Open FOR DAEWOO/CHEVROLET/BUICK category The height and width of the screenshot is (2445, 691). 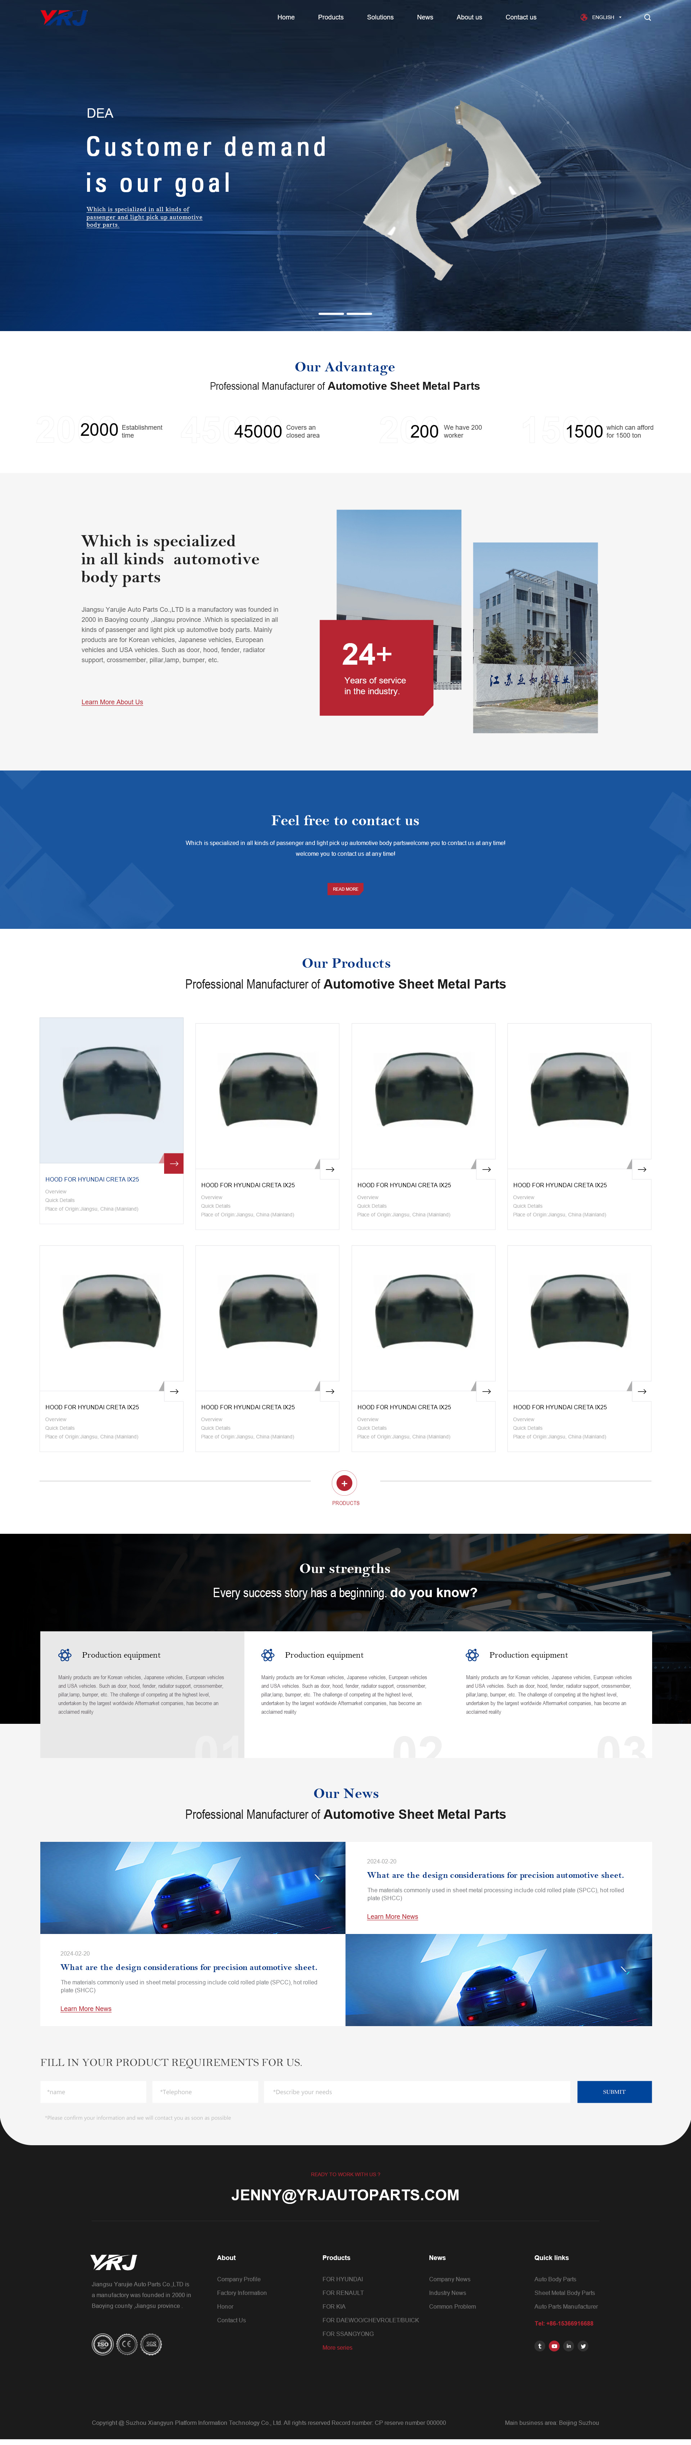tap(370, 2320)
